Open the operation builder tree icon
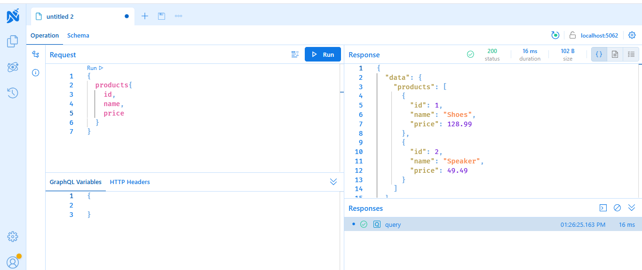Screen dimensions: 642x270 (36, 54)
